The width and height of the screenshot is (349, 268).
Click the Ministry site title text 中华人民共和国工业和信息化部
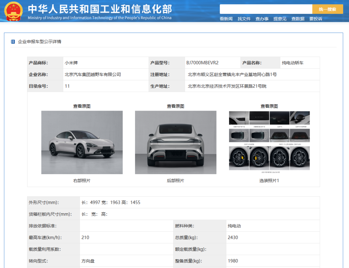click(100, 9)
